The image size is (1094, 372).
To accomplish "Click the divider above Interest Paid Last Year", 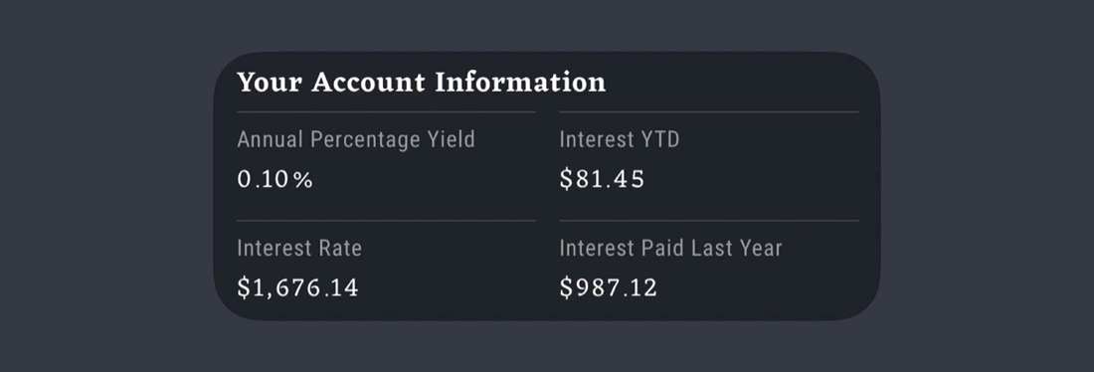I will (x=709, y=221).
